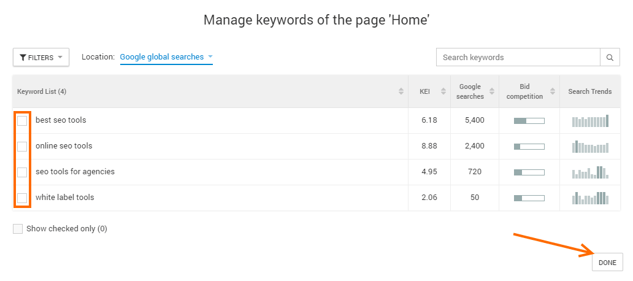Click the 'seo tools for agencies' keyword text
The height and width of the screenshot is (281, 633).
75,172
